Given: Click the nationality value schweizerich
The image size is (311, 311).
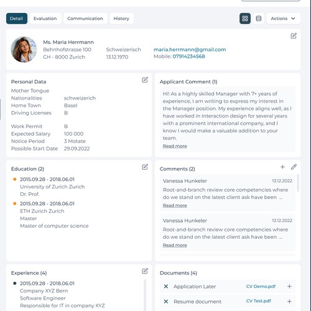Looking at the screenshot, I should click(x=80, y=98).
